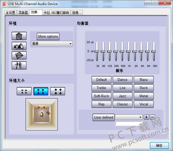
Task: Click the minus button to delete preset
Action: pos(152,117)
